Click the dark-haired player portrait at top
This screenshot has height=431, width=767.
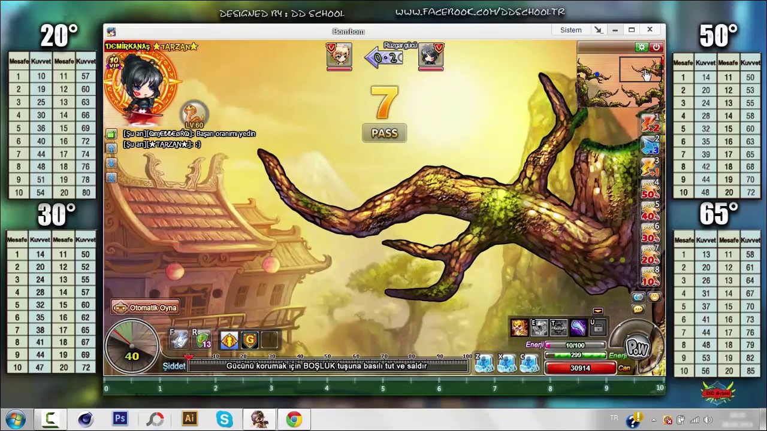coord(431,55)
